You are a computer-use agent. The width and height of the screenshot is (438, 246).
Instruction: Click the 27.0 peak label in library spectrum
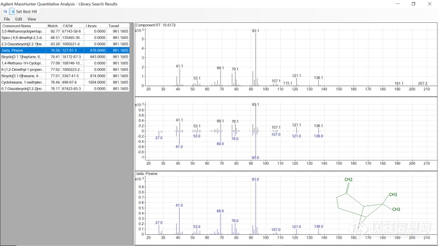159,223
